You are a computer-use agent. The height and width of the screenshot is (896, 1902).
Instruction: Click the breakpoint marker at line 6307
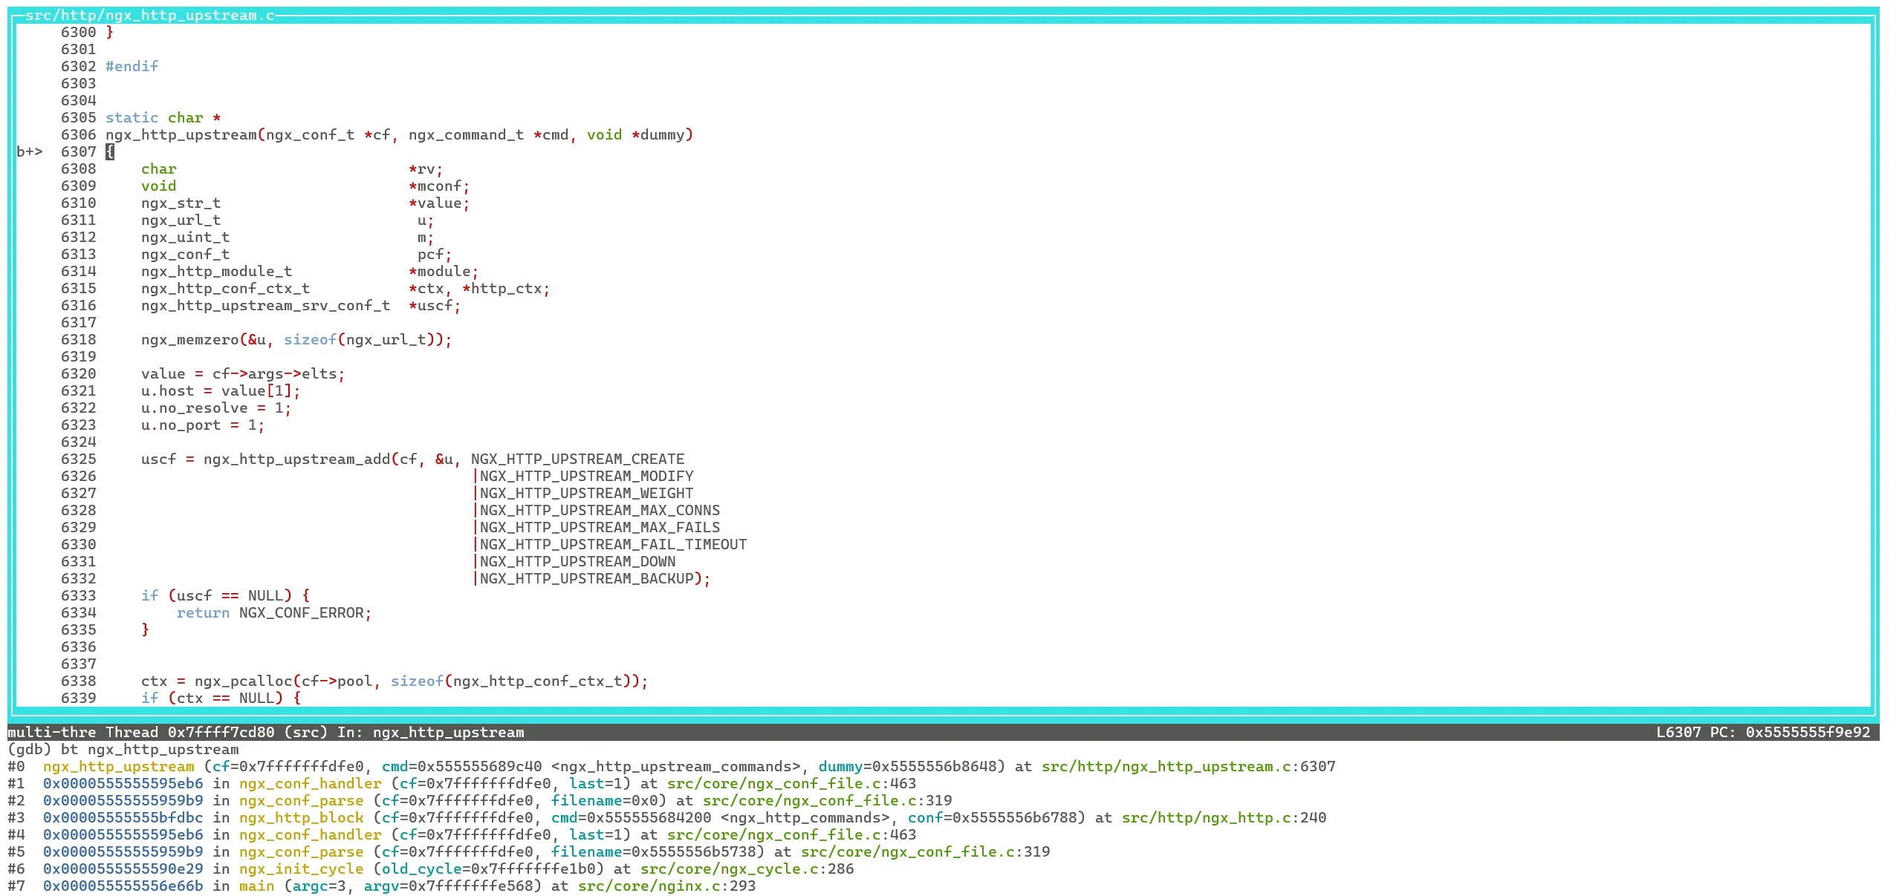[x=30, y=151]
